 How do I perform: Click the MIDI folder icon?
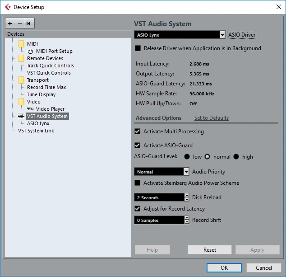pyautogui.click(x=21, y=44)
